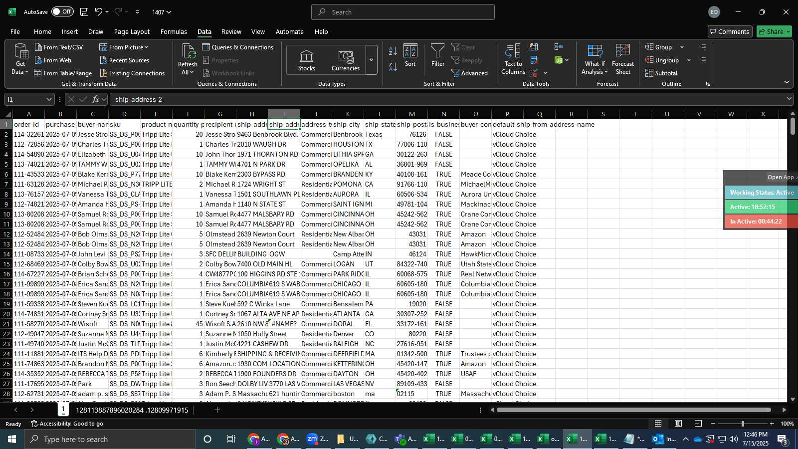Click the Show Detail outline icon
Image resolution: width=798 pixels, height=449 pixels.
pos(702,47)
